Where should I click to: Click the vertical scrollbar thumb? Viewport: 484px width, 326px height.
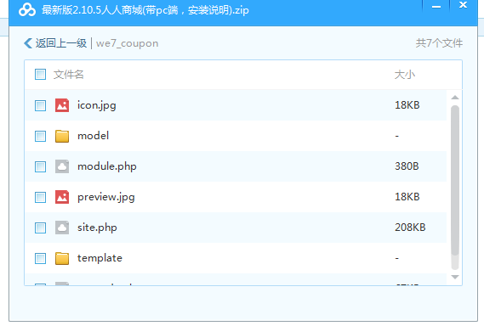coord(455,180)
